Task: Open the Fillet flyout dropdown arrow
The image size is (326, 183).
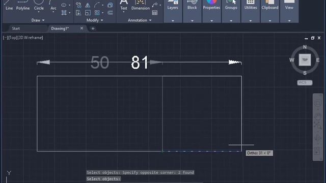Action: pyautogui.click(x=103, y=5)
